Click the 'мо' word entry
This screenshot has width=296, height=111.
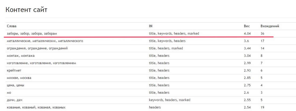click(9, 93)
